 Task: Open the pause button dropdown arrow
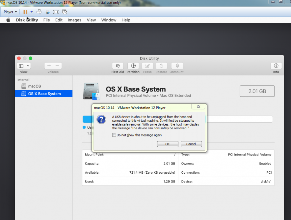click(31, 12)
